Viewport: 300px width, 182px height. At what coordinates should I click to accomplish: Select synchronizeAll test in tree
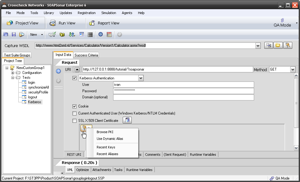pos(39,87)
